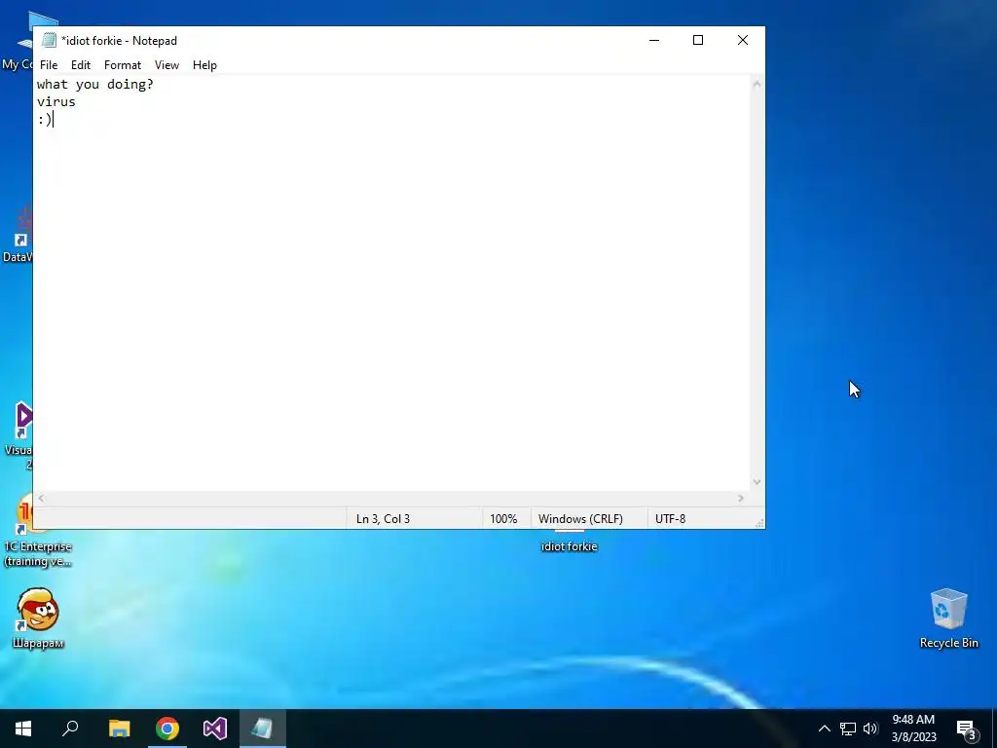Open File Explorer from taskbar

[x=119, y=729]
